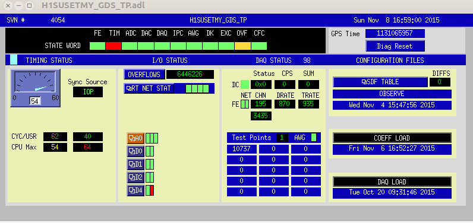Click the CHN value 195

point(261,104)
